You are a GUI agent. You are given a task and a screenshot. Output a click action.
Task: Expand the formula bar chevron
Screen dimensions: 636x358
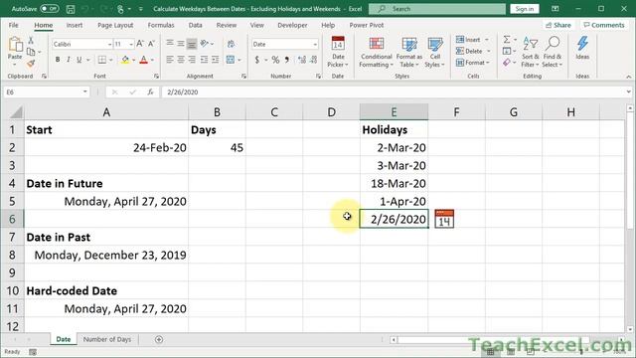coord(629,92)
